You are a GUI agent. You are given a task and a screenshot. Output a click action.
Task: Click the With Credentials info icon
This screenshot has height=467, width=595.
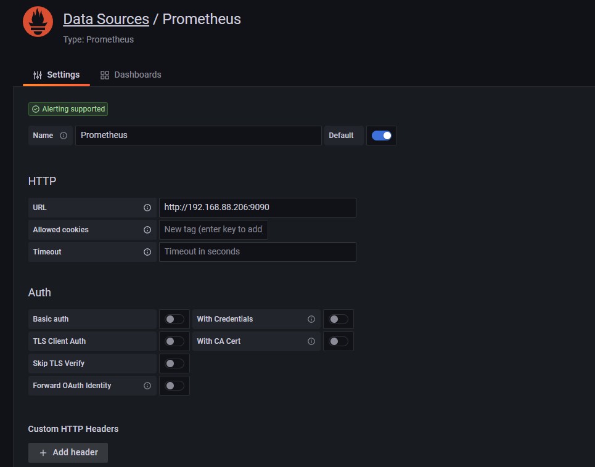click(311, 319)
